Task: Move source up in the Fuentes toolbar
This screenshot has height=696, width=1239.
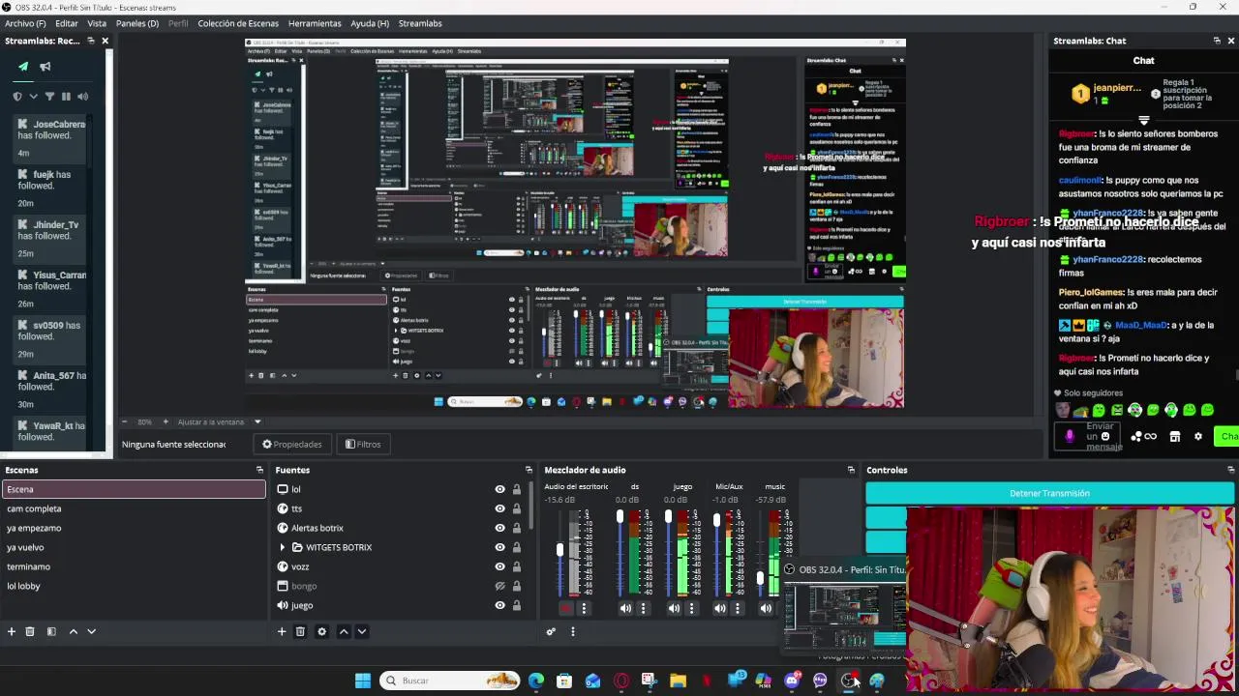Action: coord(343,631)
